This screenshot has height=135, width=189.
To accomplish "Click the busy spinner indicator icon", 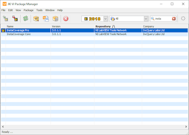I will (x=183, y=19).
